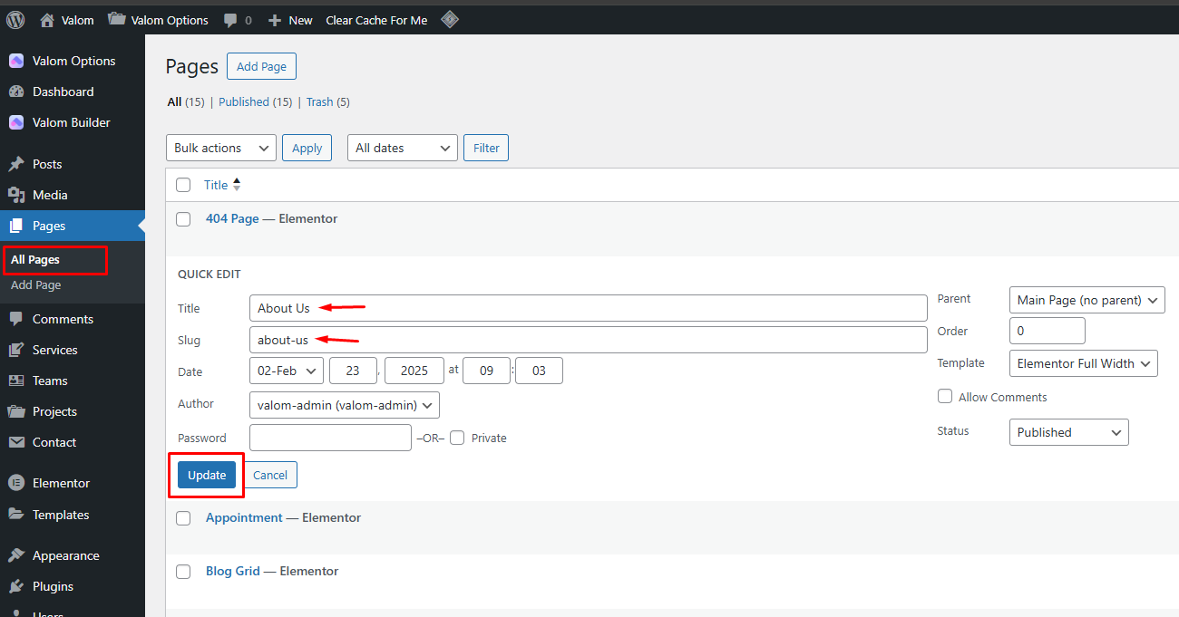Open the Elementor sidebar icon
The image size is (1179, 617).
(x=16, y=483)
